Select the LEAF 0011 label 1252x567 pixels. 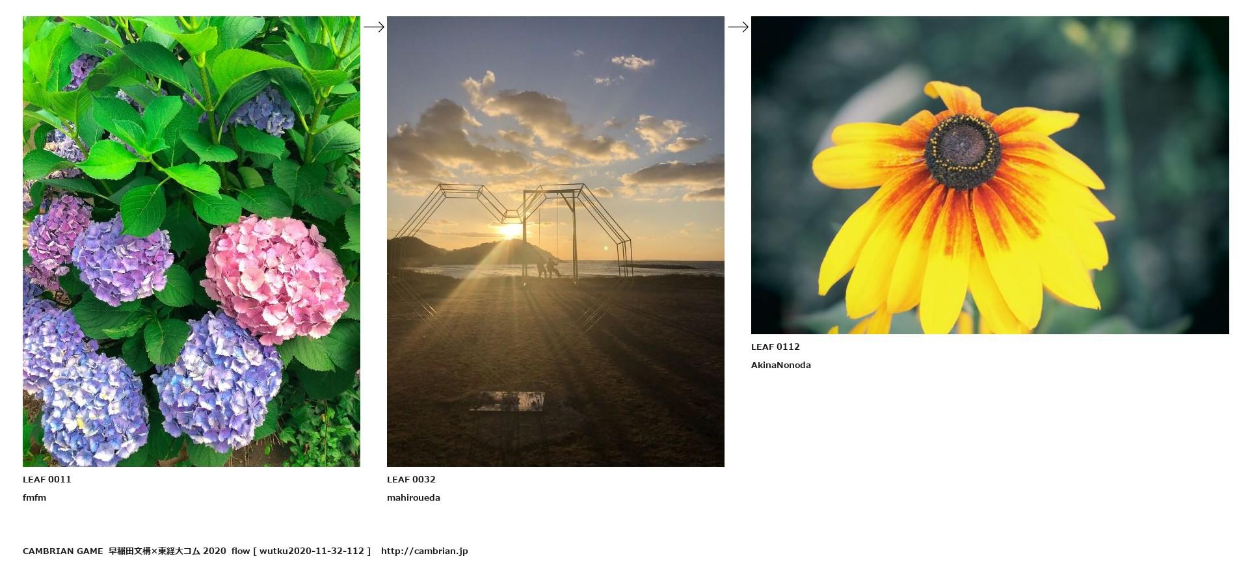point(47,479)
